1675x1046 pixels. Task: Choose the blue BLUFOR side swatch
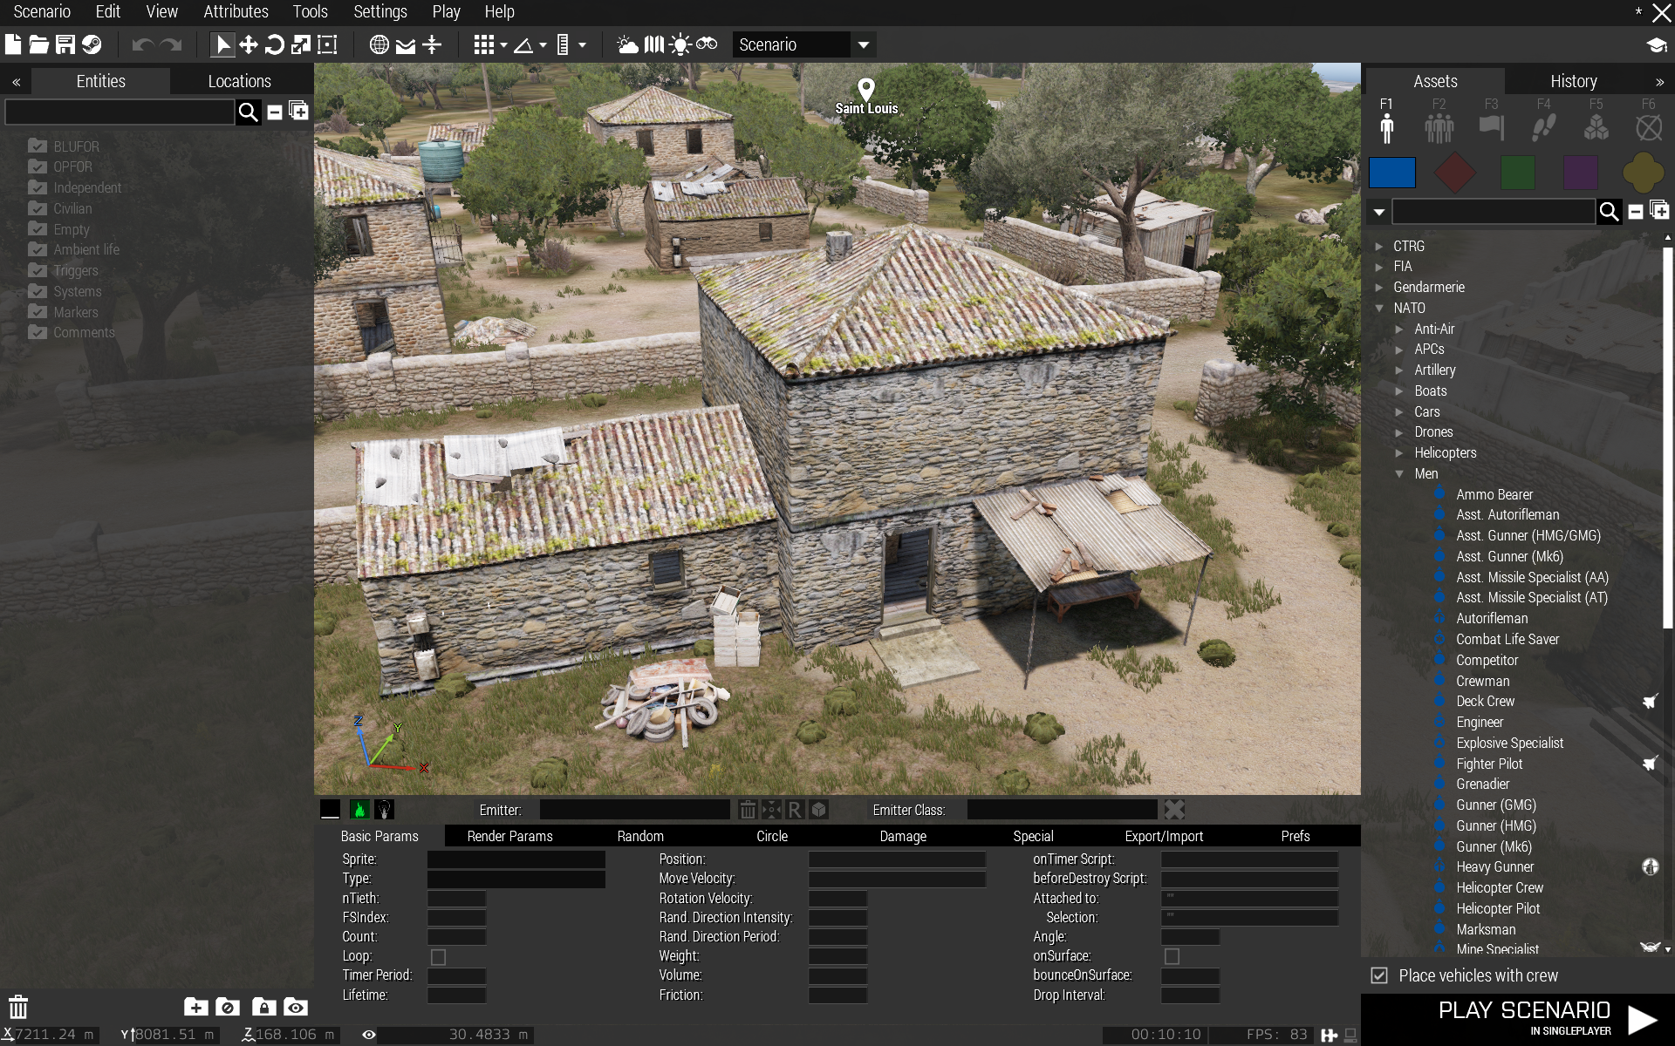pos(1392,173)
